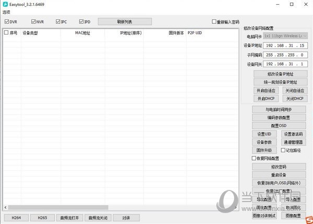Click 导入配置 button

294,199
